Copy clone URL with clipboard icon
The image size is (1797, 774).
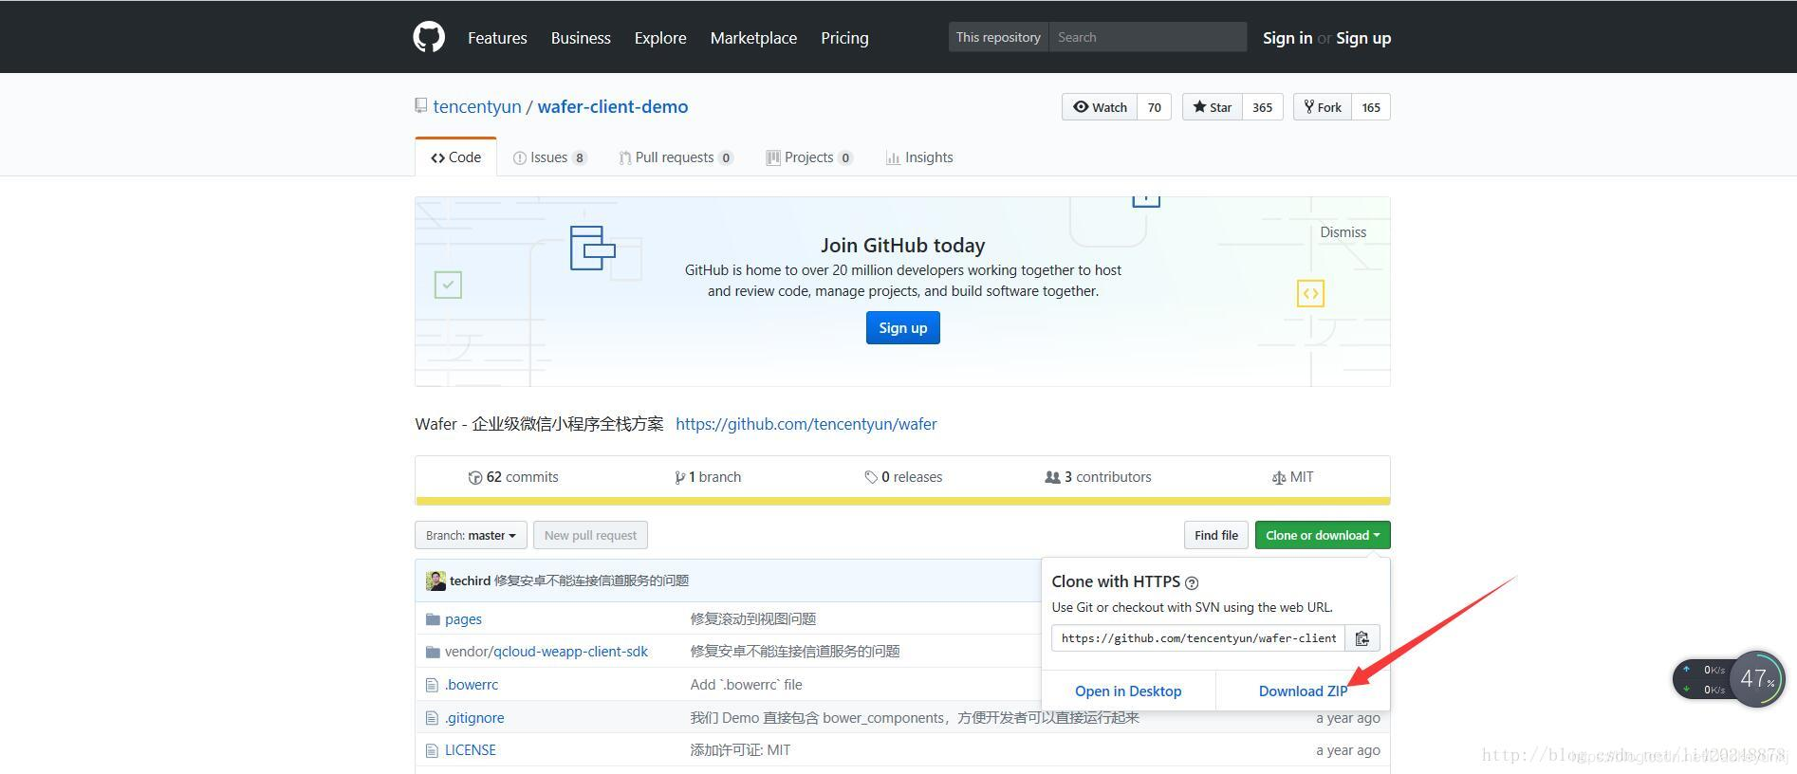1362,638
